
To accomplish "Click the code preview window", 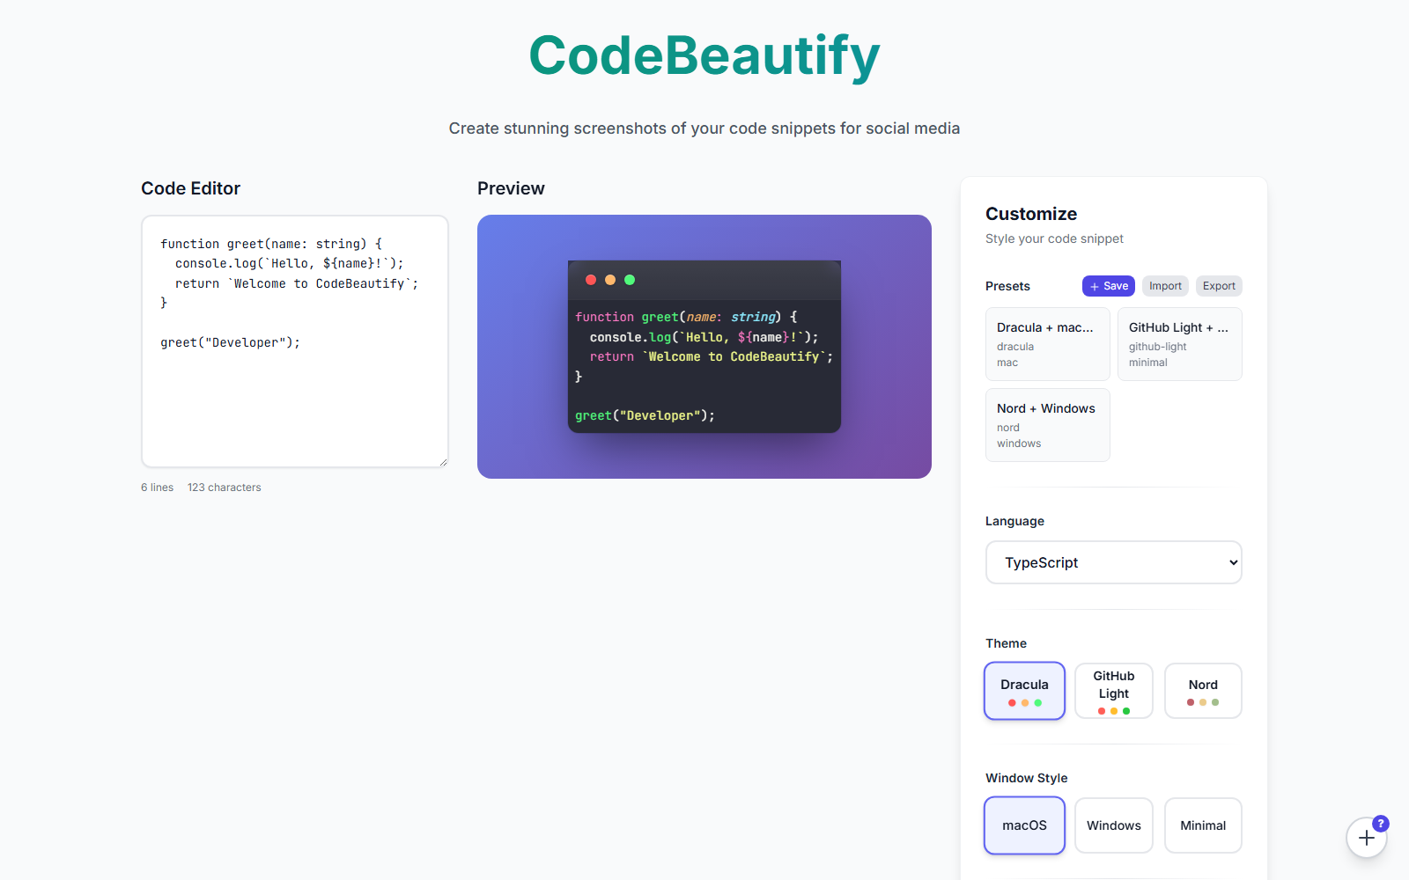I will [704, 347].
